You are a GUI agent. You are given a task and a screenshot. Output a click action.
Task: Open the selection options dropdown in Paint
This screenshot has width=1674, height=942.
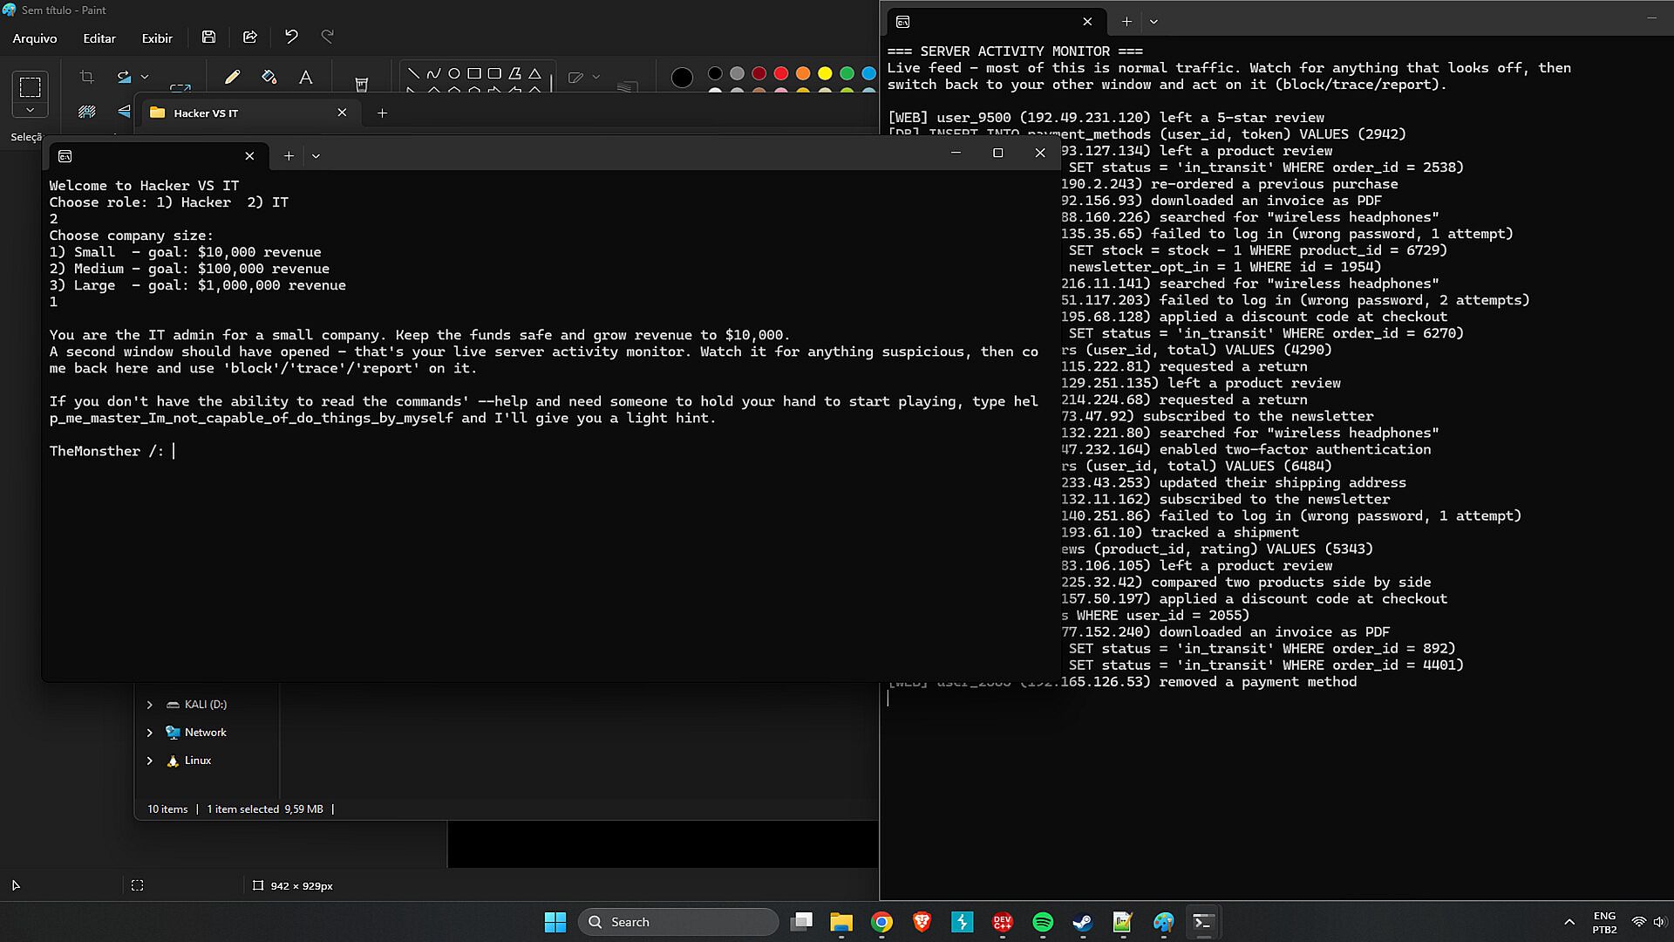(x=30, y=110)
